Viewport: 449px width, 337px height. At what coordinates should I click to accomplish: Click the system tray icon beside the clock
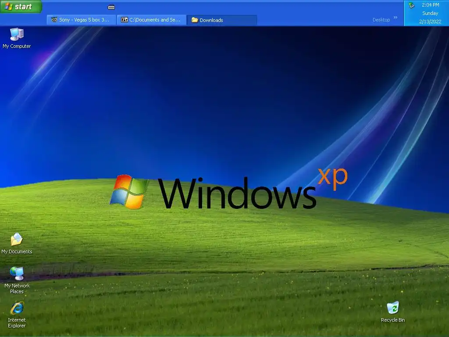point(411,5)
